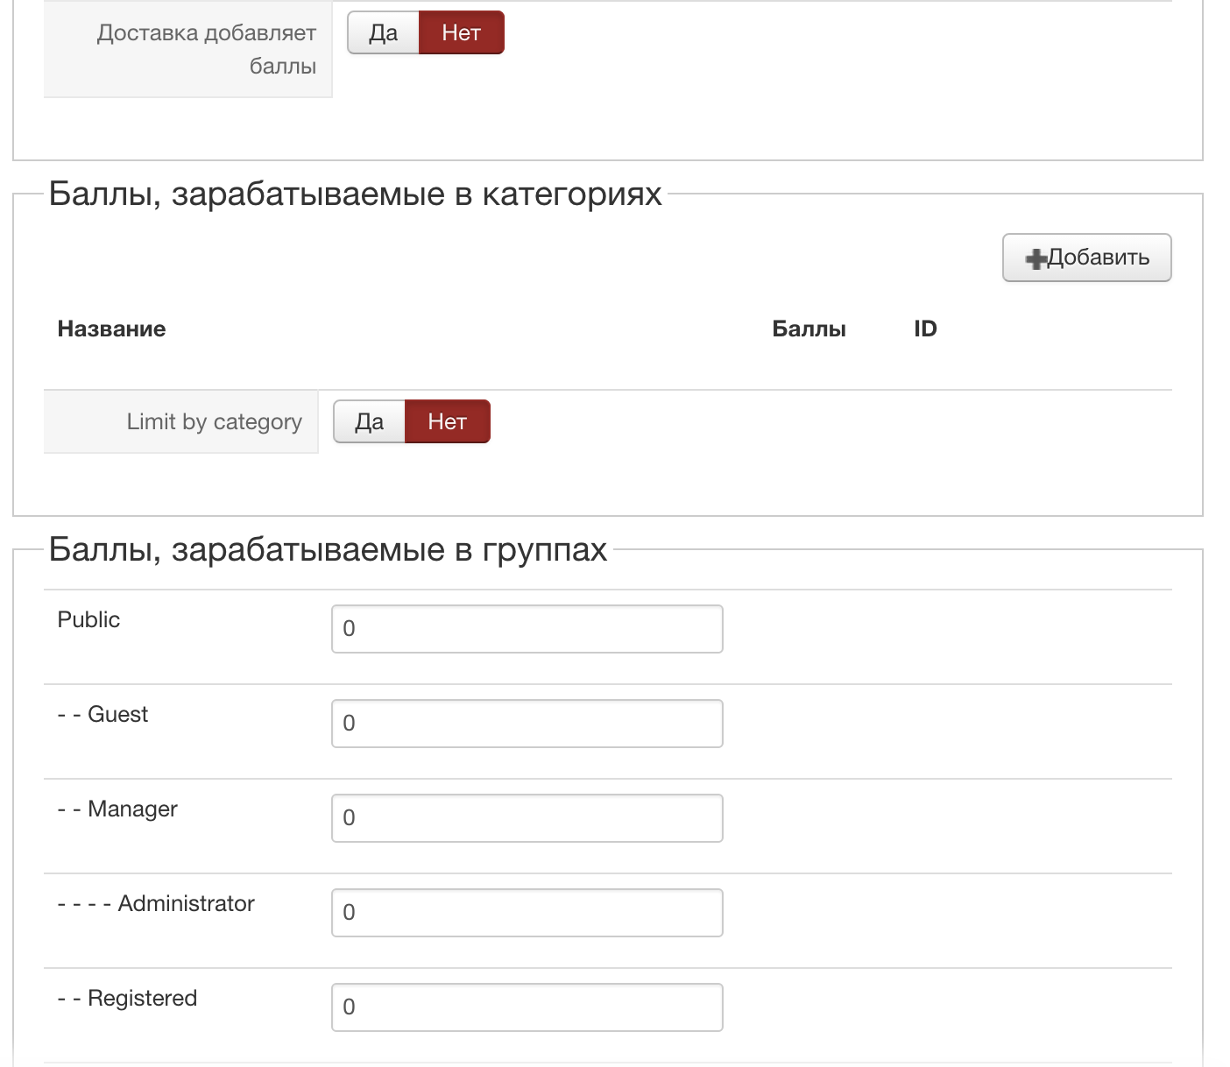Screen dimensions: 1230x1067
Task: Click the Guest points input field
Action: (527, 724)
